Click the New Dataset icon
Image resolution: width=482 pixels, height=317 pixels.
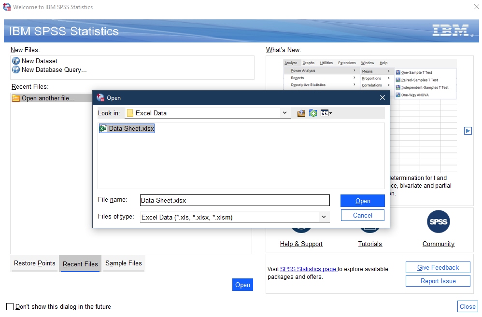(16, 61)
